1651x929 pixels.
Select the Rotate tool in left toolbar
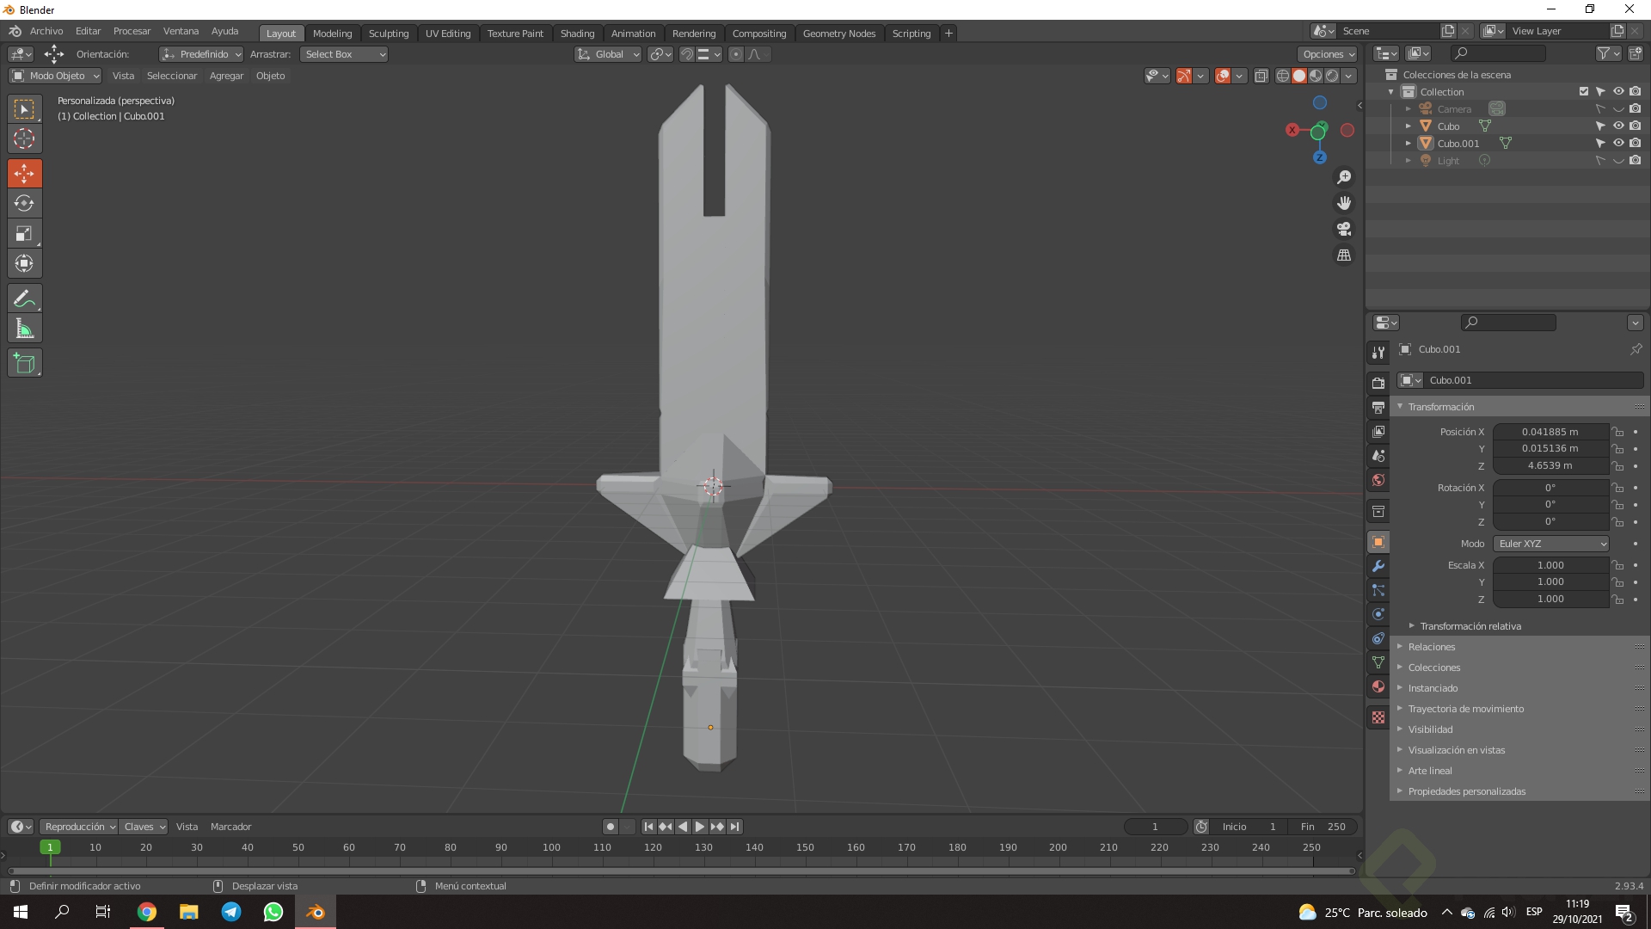[x=24, y=204]
